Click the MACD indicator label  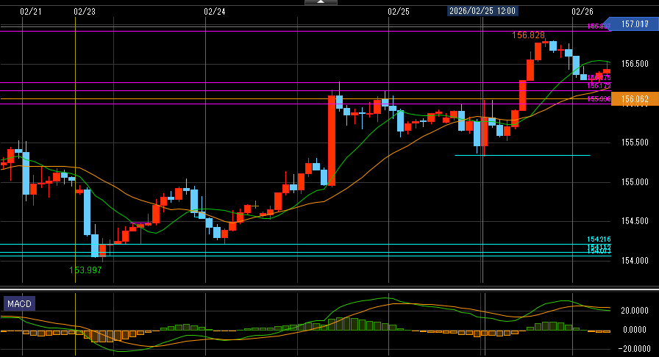point(20,303)
